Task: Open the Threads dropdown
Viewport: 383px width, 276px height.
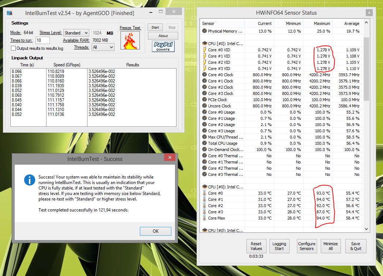Action: click(x=103, y=47)
